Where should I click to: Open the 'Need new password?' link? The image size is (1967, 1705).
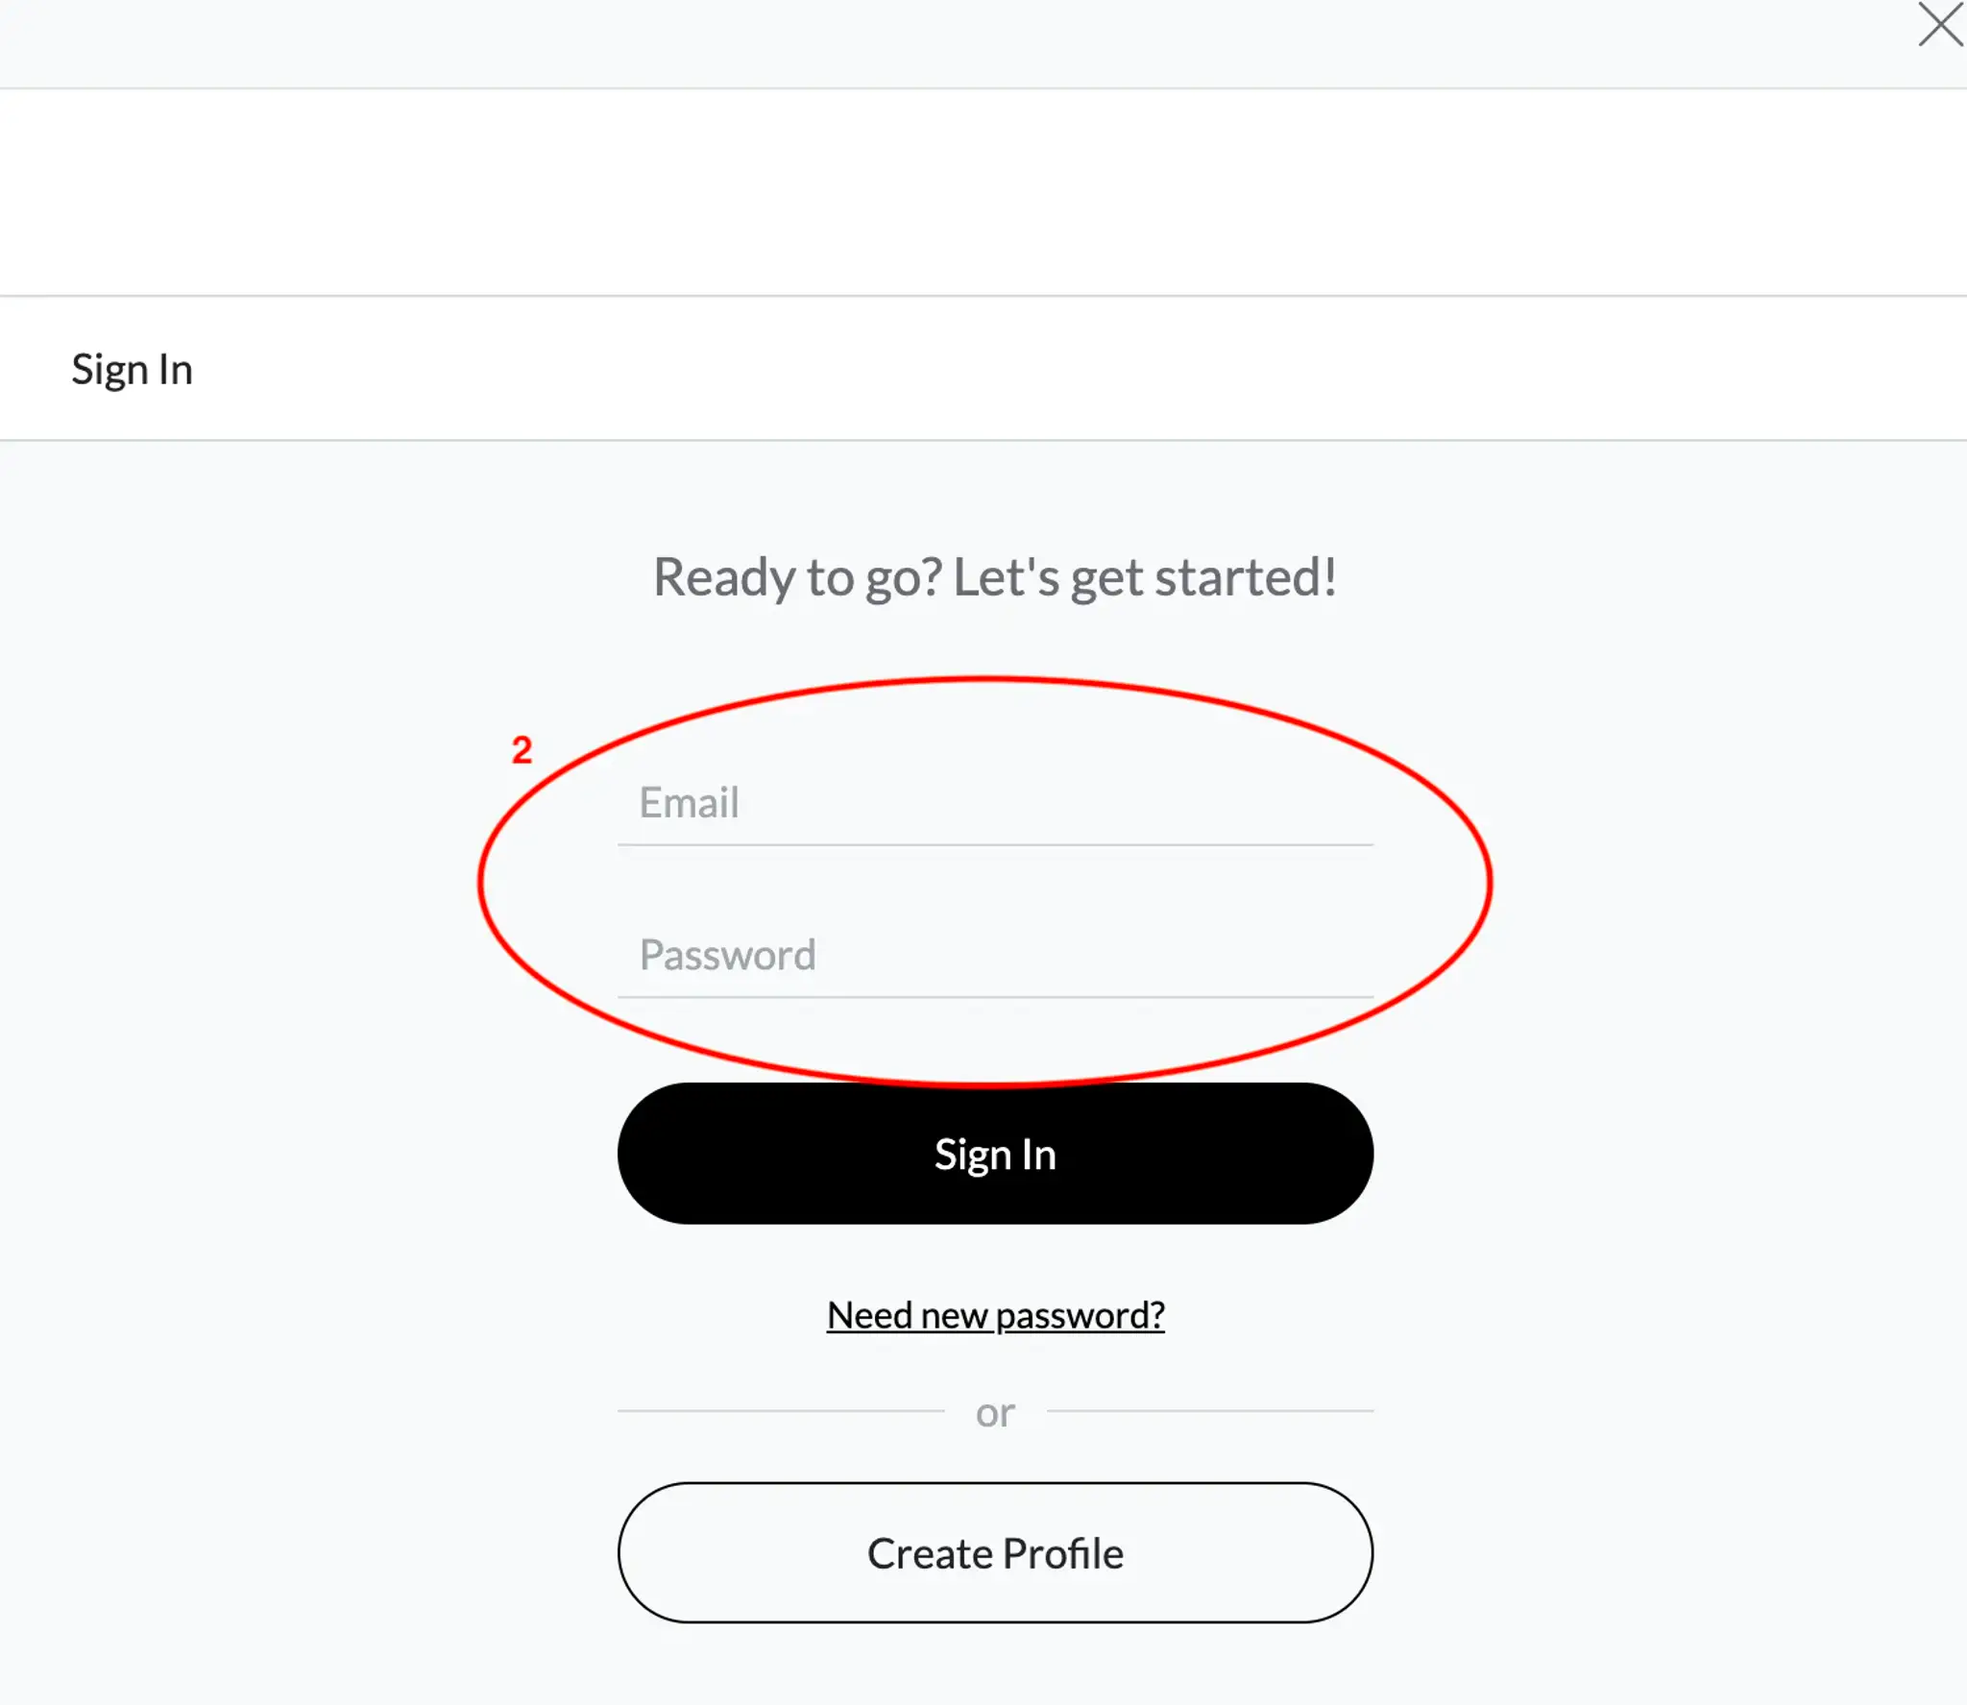(995, 1315)
